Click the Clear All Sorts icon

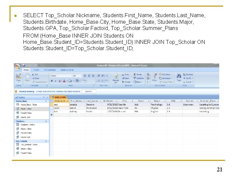(148, 82)
